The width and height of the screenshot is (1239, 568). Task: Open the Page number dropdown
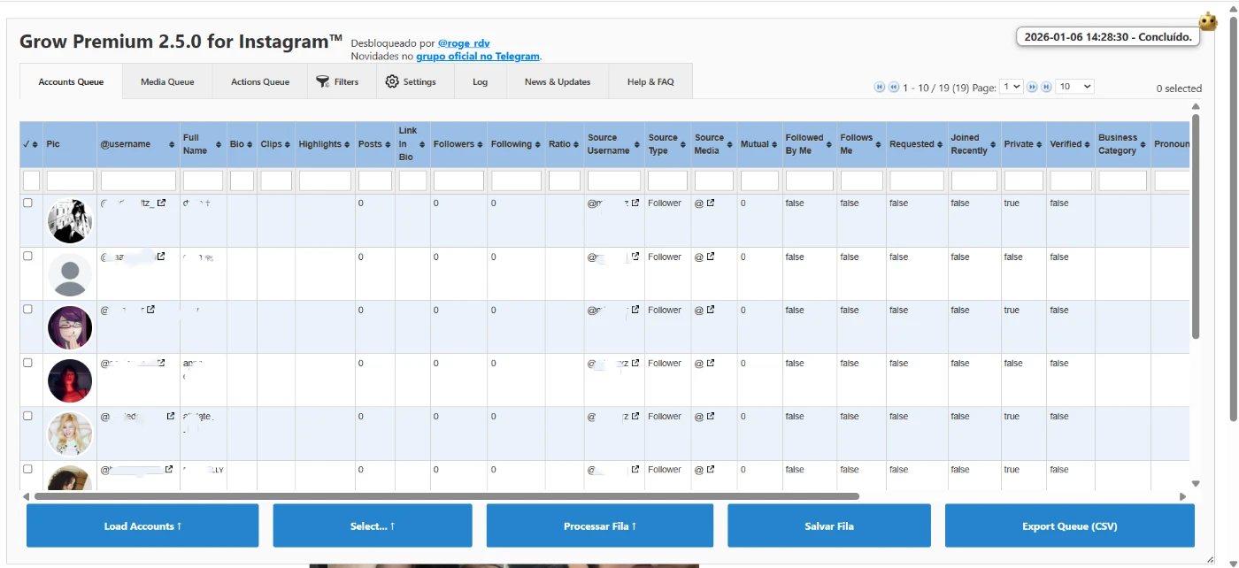1011,87
